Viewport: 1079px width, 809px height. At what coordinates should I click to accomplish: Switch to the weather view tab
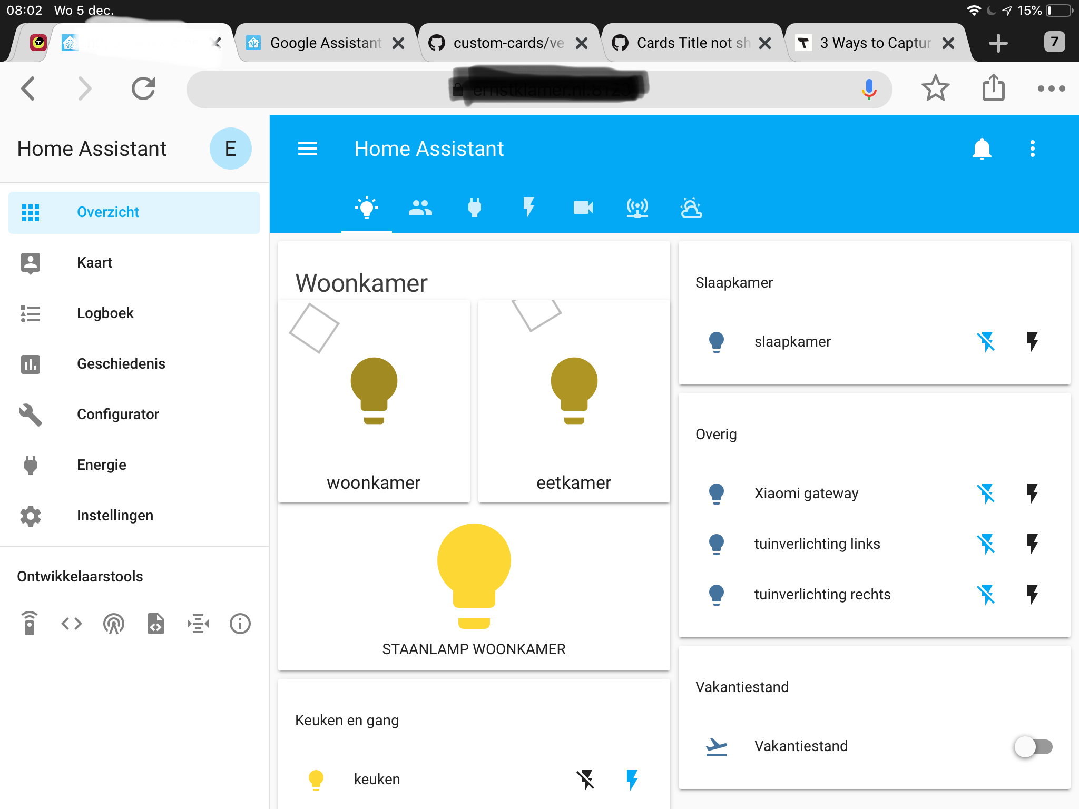click(x=691, y=208)
